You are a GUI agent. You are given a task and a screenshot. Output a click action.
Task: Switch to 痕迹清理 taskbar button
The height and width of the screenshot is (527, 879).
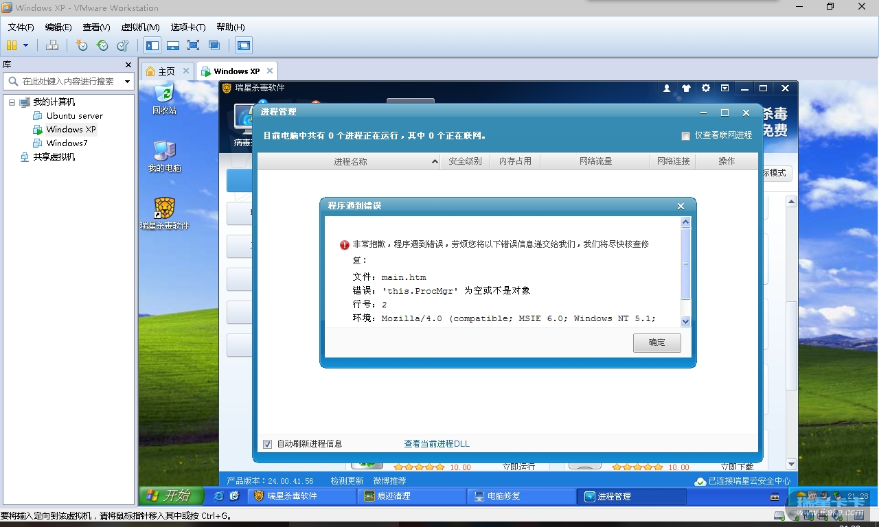(413, 496)
